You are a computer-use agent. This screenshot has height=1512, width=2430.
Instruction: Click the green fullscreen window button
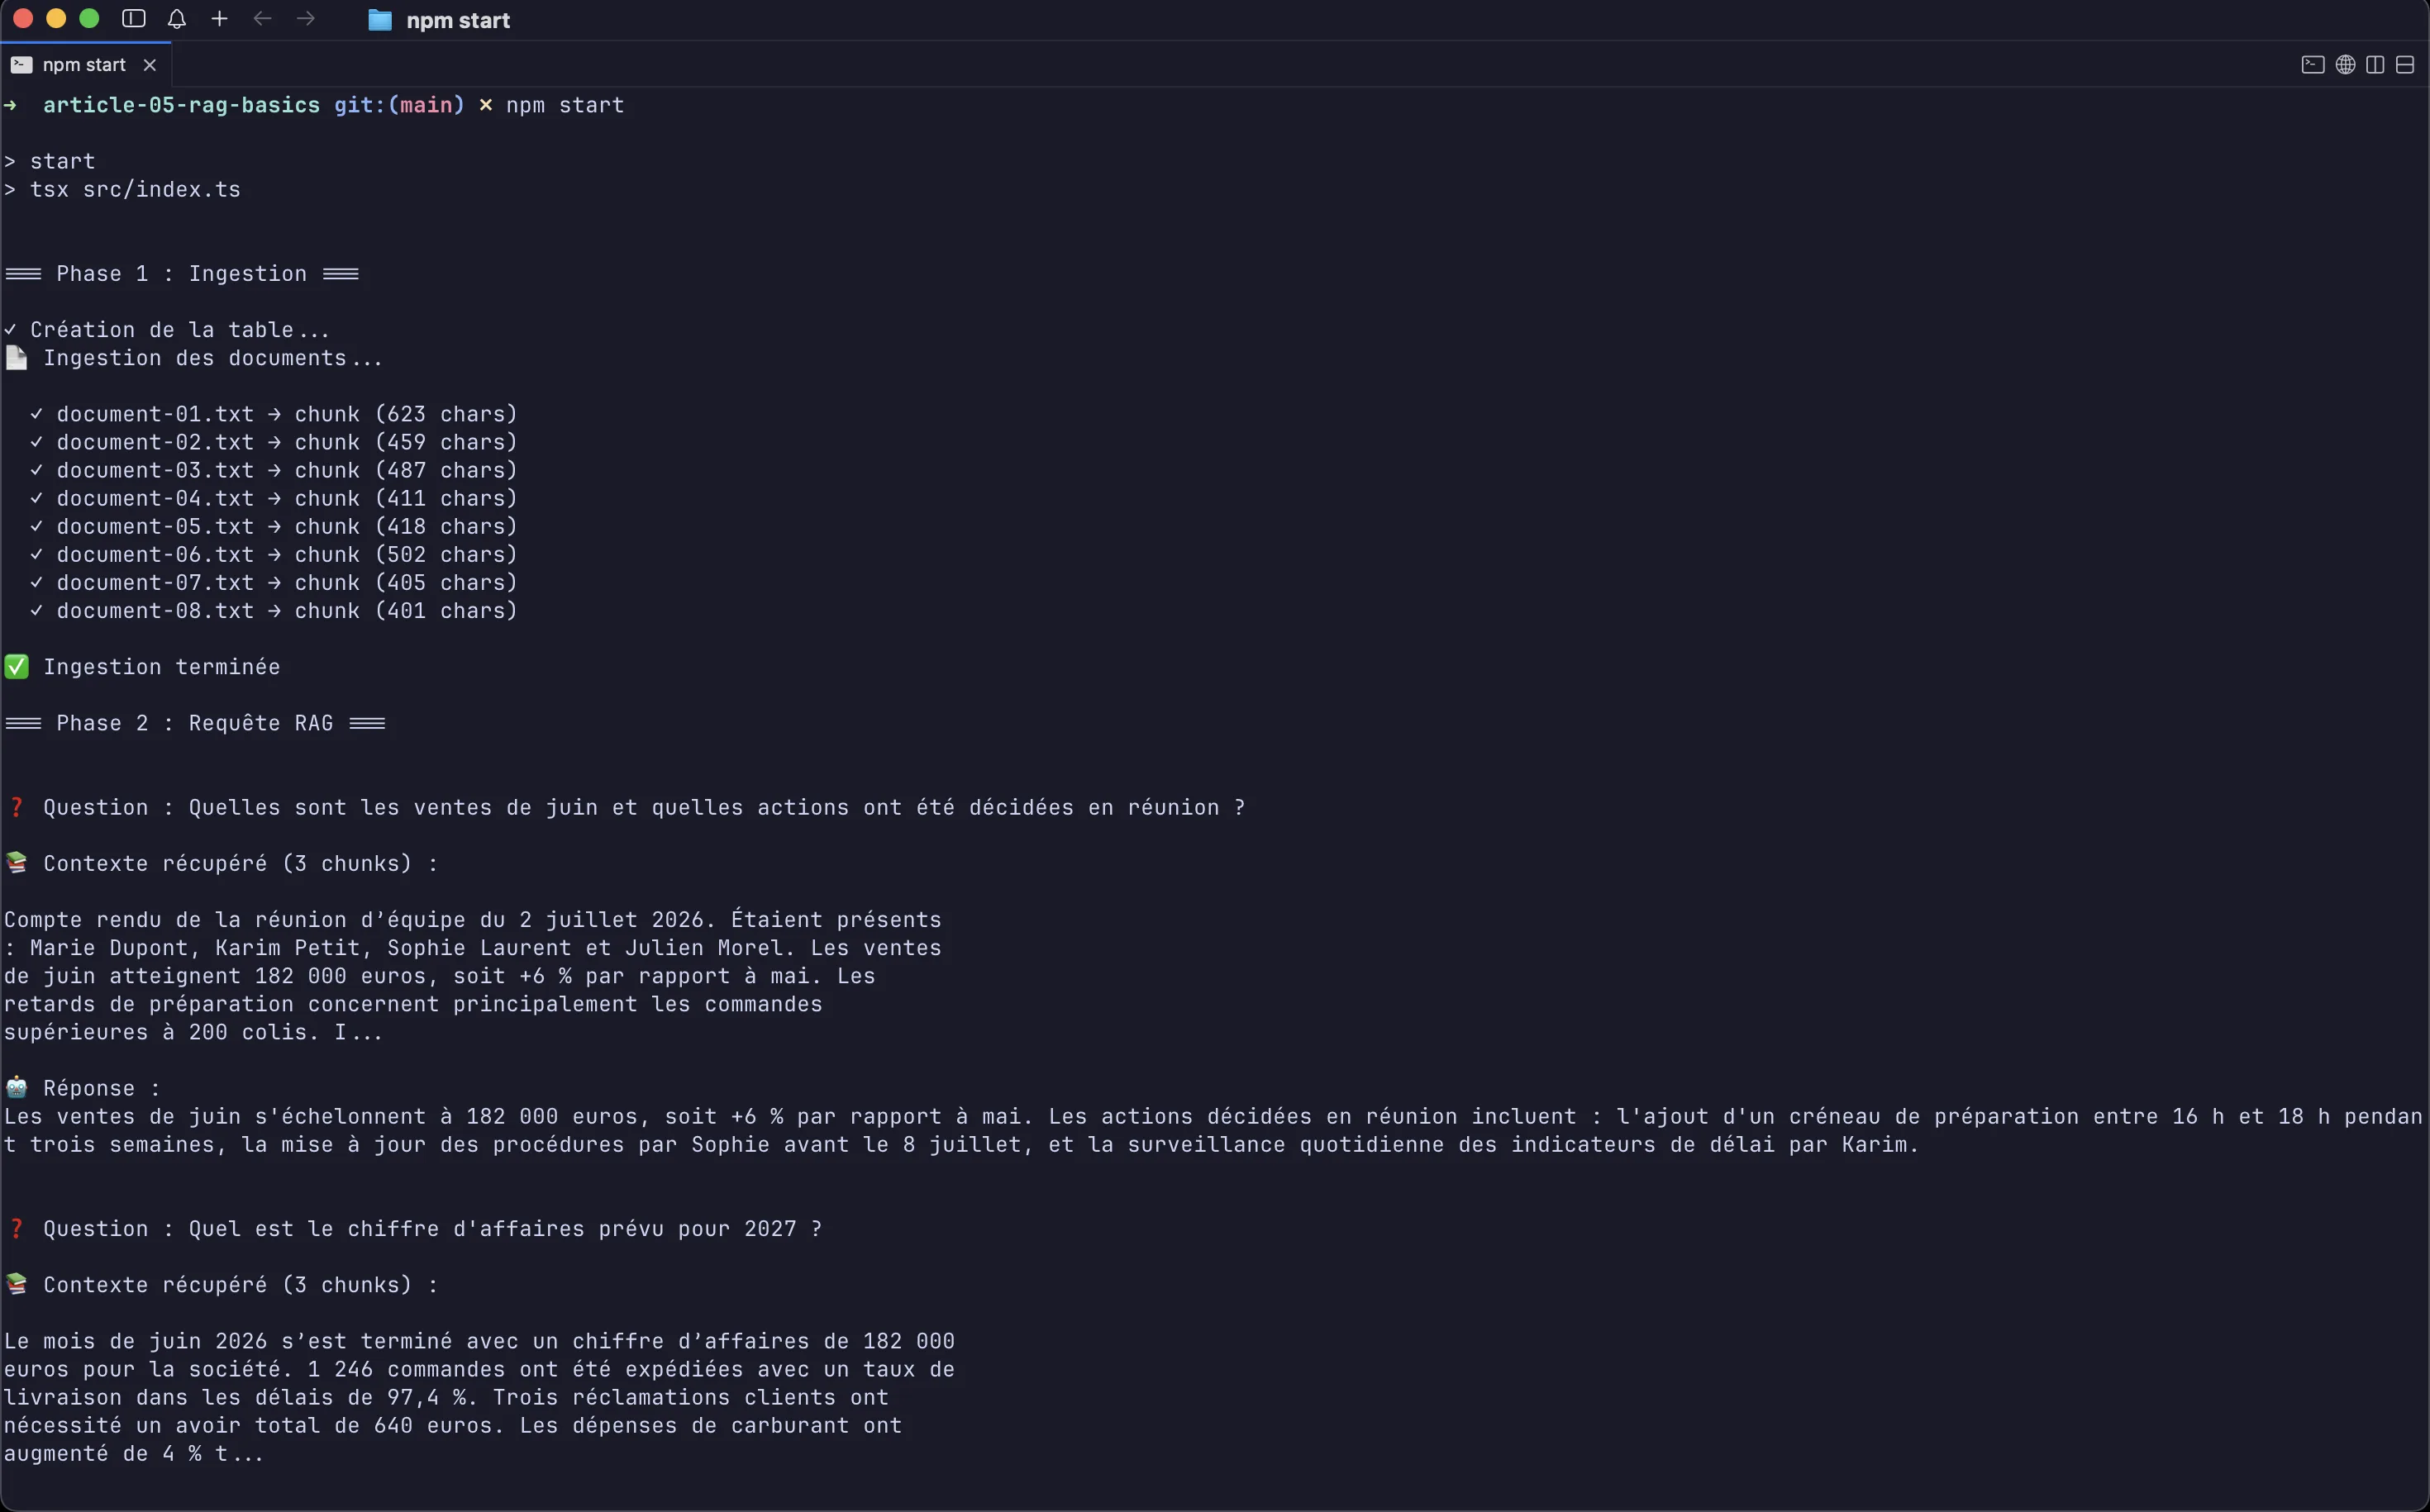[89, 19]
